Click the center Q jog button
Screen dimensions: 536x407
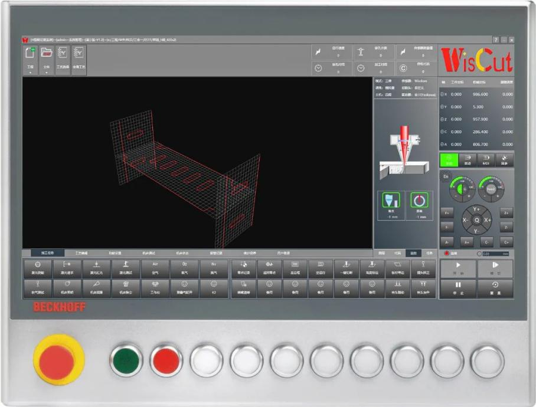[x=476, y=220]
